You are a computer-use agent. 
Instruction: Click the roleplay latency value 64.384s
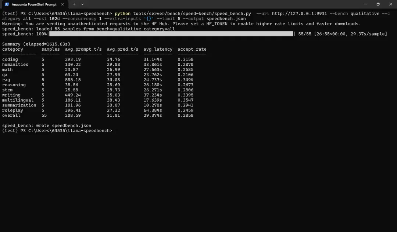pos(153,110)
